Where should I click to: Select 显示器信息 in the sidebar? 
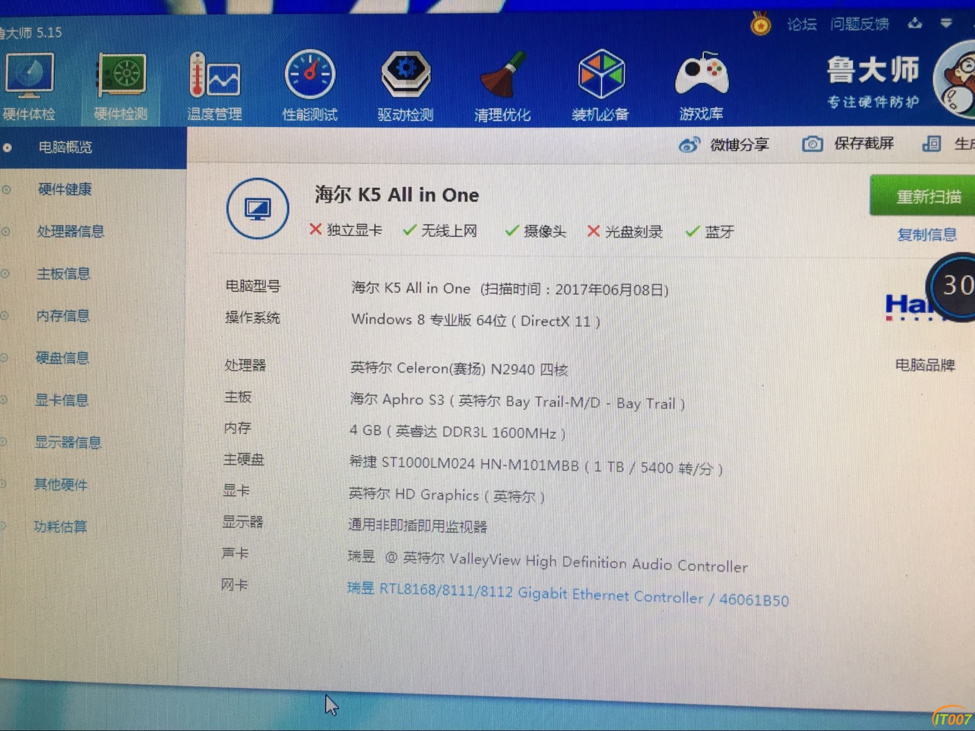[68, 442]
